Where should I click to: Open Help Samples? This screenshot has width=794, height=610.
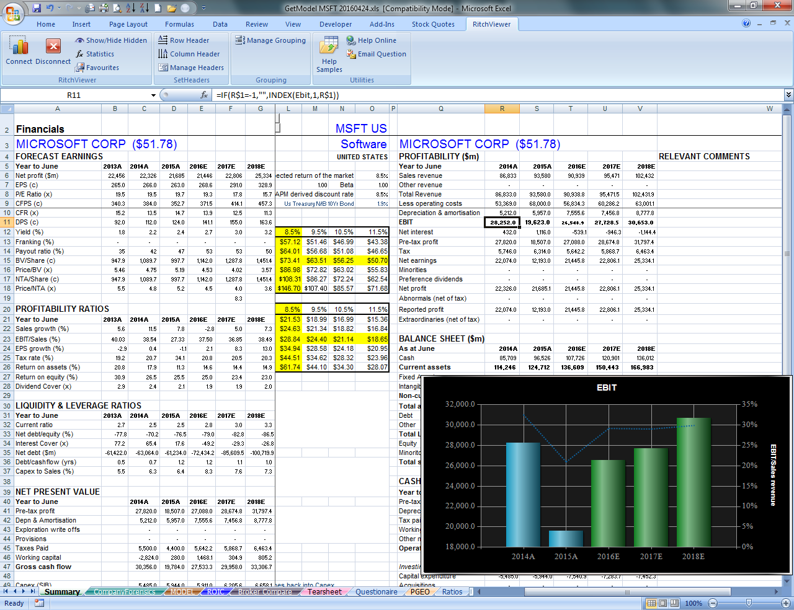(329, 55)
